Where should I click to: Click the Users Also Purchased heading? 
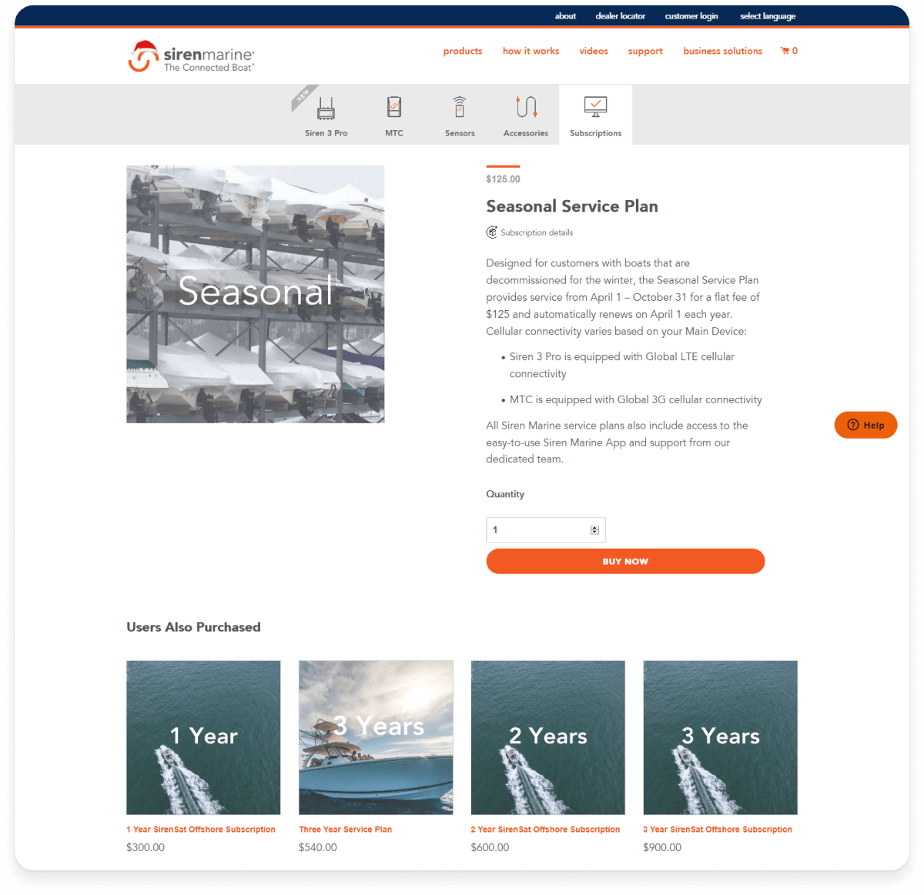pos(193,627)
